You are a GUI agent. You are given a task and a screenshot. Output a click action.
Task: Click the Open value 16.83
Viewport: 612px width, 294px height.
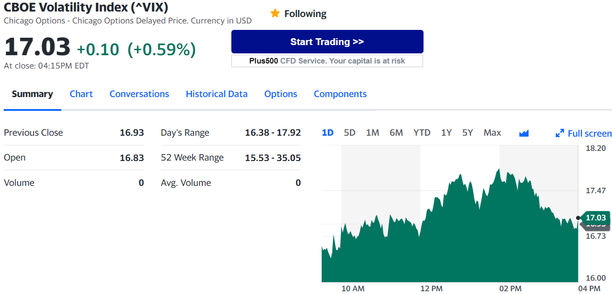[x=132, y=158]
